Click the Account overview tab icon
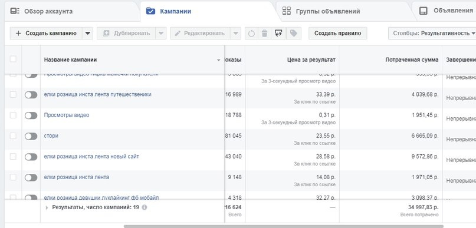Image resolution: width=476 pixels, height=228 pixels. [15, 11]
